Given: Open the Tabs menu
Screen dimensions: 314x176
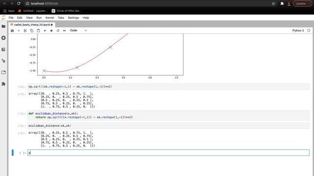Looking at the screenshot, I should click(61, 18).
